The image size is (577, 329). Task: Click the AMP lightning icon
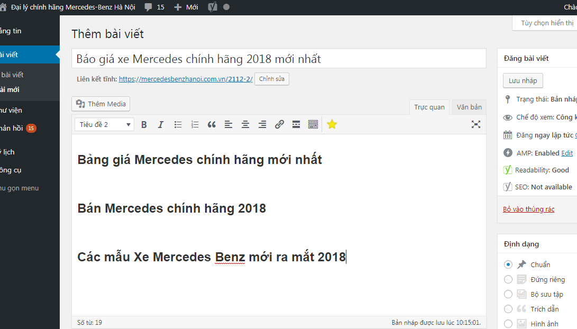[508, 153]
